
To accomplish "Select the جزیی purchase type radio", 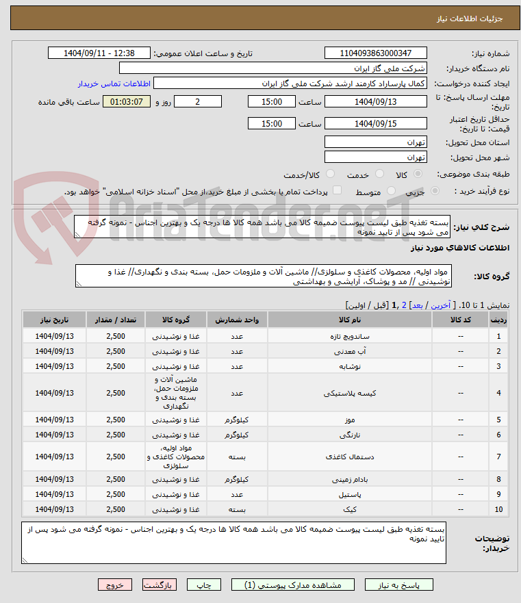I will click(435, 191).
